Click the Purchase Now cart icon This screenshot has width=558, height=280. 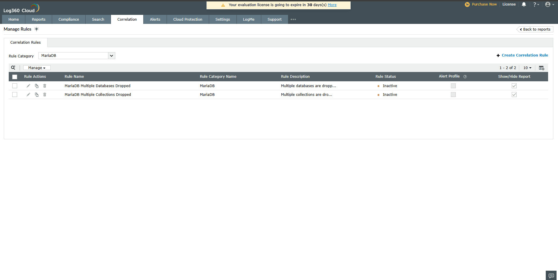tap(467, 4)
